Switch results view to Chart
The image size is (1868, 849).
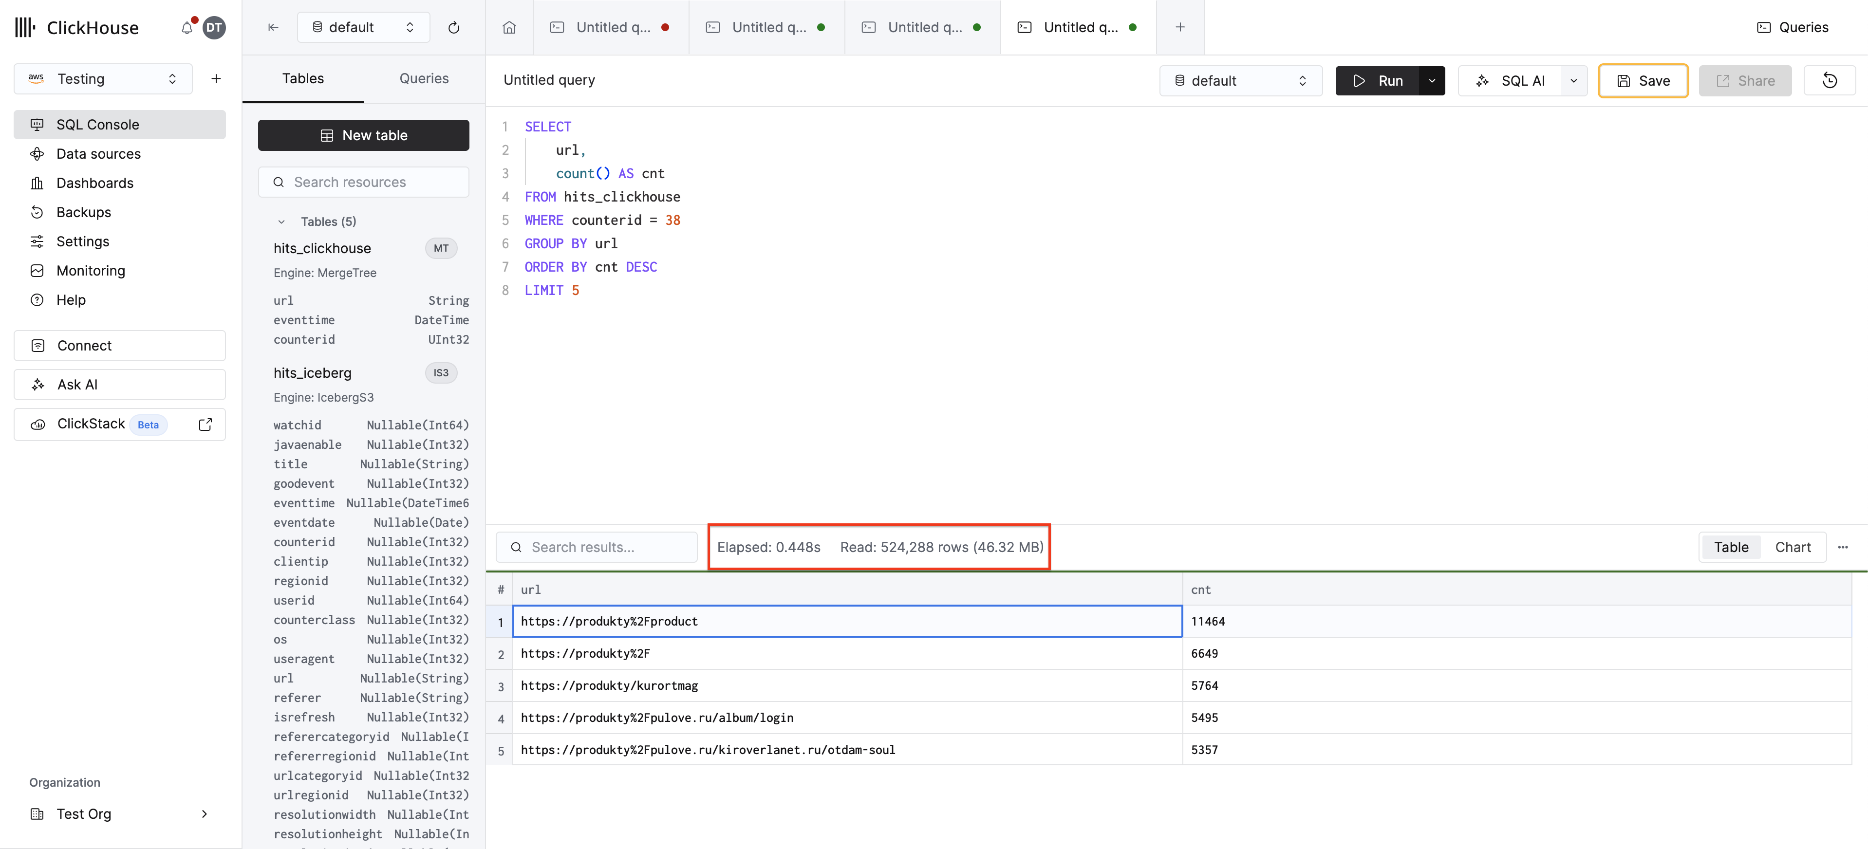[x=1792, y=547]
